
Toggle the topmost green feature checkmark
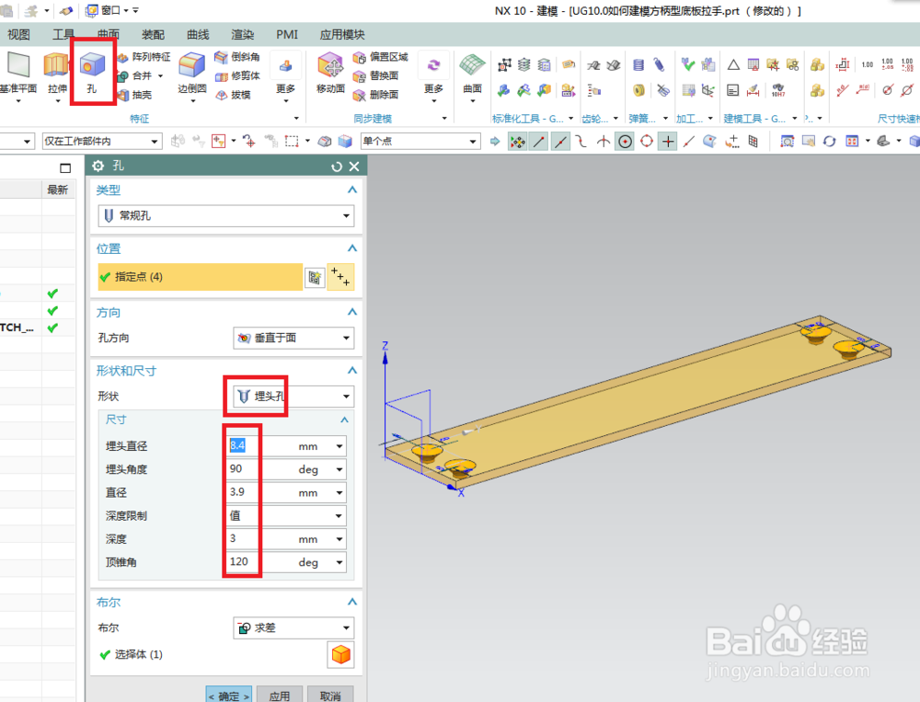point(52,293)
